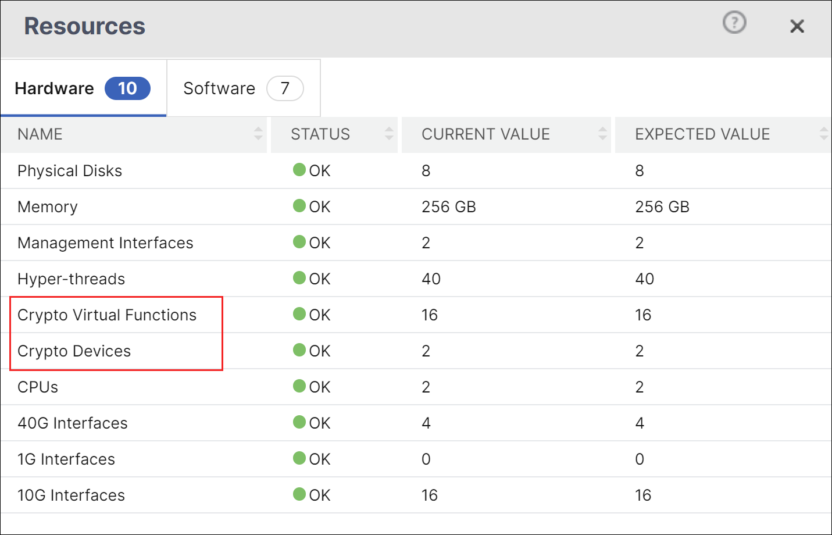Screen dimensions: 832x535
Task: Click 40G Interfaces current value 4
Action: [x=426, y=423]
